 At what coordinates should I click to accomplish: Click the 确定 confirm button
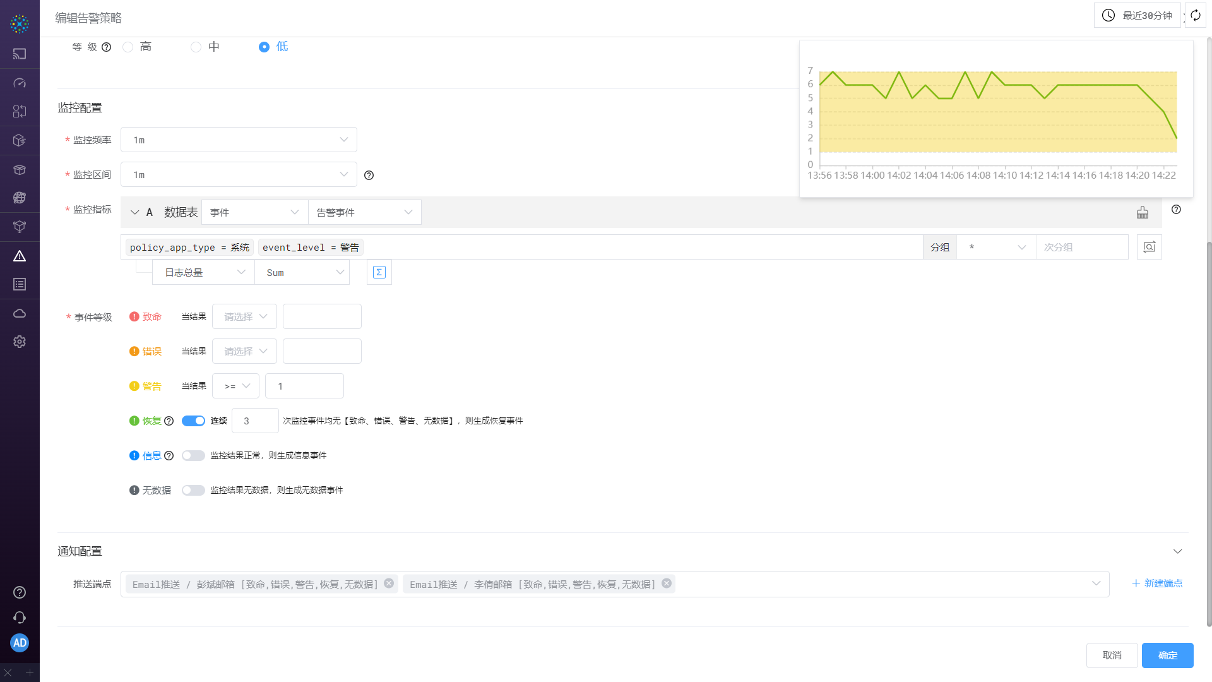1167,655
